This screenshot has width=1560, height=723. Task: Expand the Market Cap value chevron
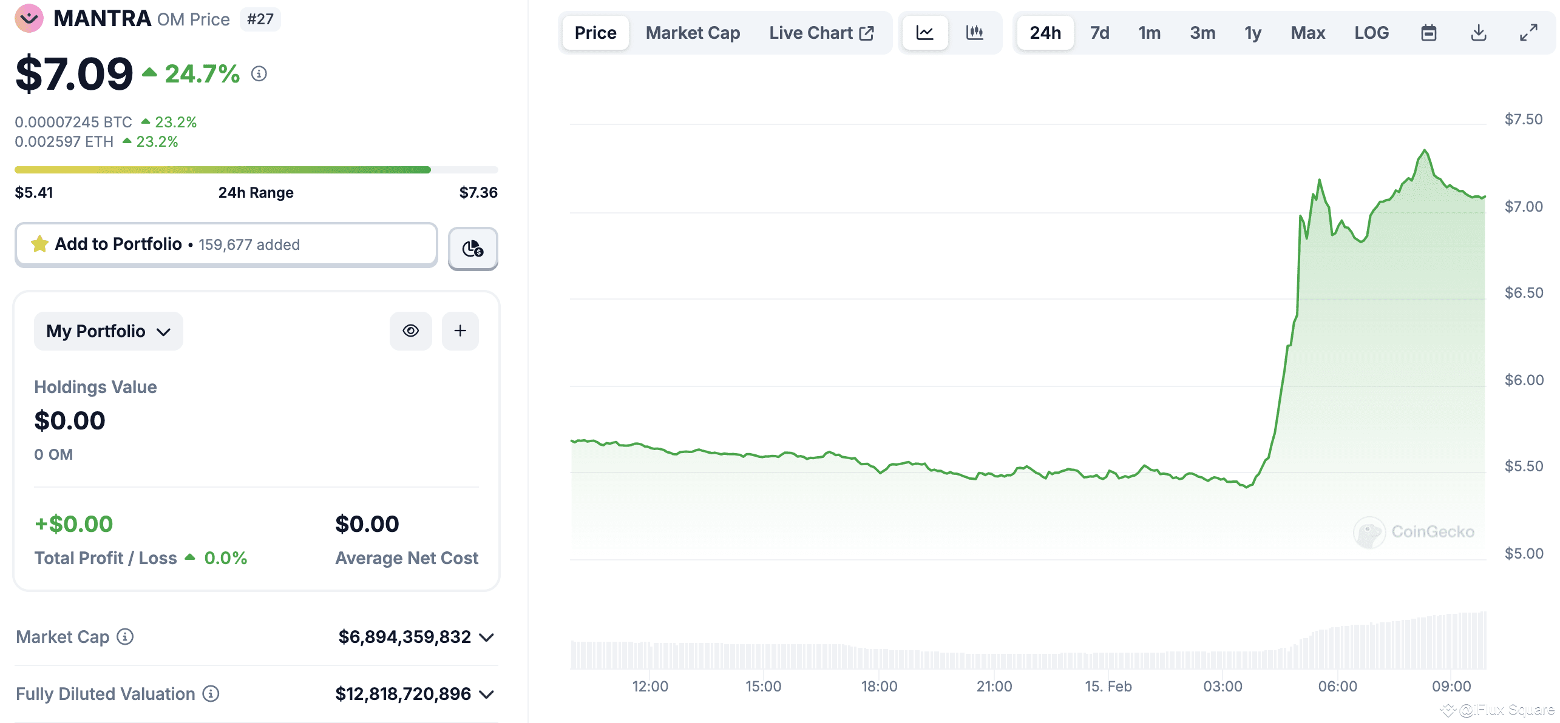[487, 637]
